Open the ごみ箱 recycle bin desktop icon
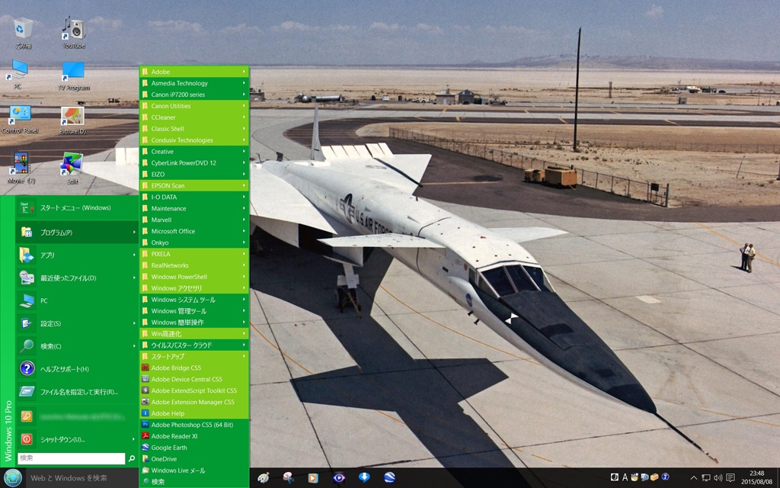The image size is (780, 488). (x=23, y=32)
